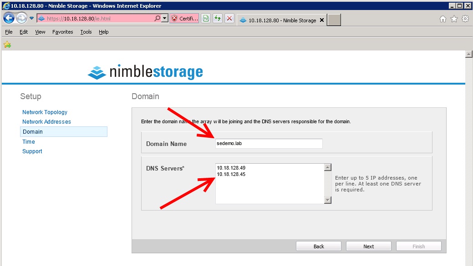
Task: Click the 10.18.128.45 DNS entry
Action: click(x=231, y=175)
